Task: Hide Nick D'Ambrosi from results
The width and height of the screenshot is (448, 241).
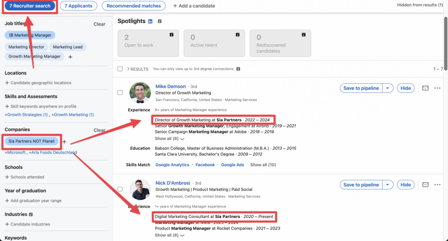Action: click(x=406, y=185)
